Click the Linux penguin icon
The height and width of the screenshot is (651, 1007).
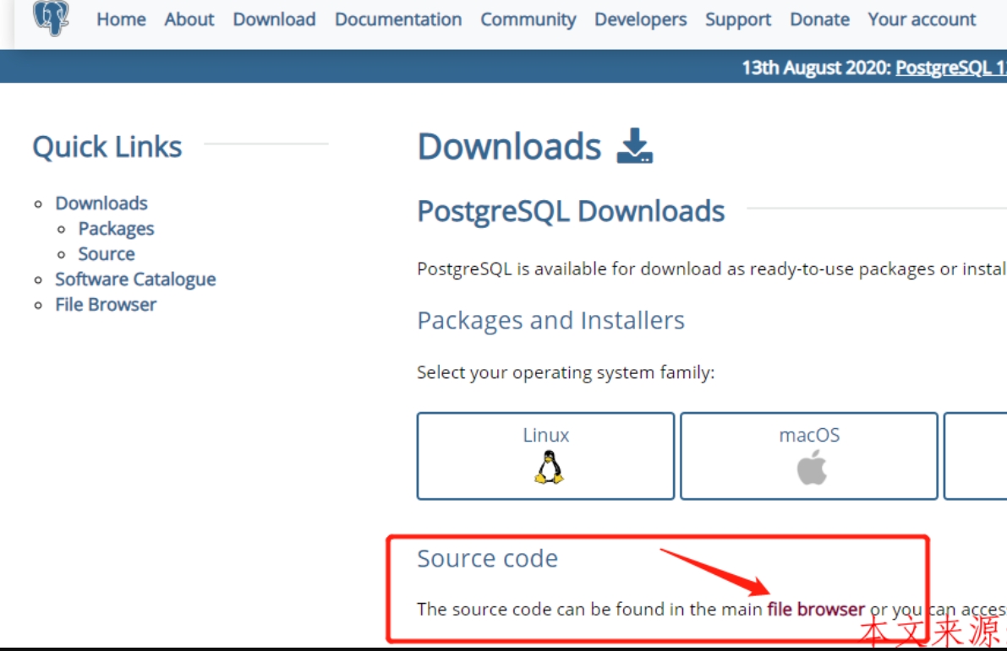pyautogui.click(x=549, y=467)
